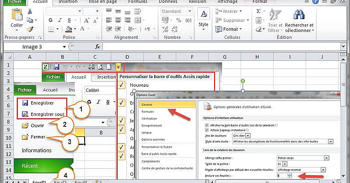The image size is (350, 183).
Task: Click the fill color paint bucket swatch
Action: 69,29
